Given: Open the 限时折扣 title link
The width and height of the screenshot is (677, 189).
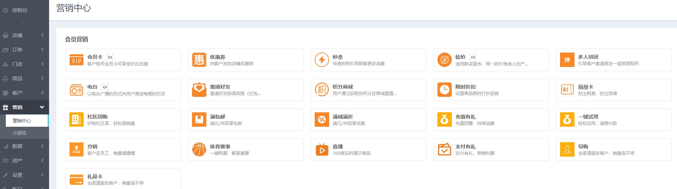Looking at the screenshot, I should [466, 87].
